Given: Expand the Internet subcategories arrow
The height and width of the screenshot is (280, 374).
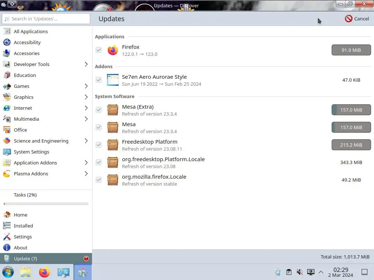Looking at the screenshot, I should point(86,108).
